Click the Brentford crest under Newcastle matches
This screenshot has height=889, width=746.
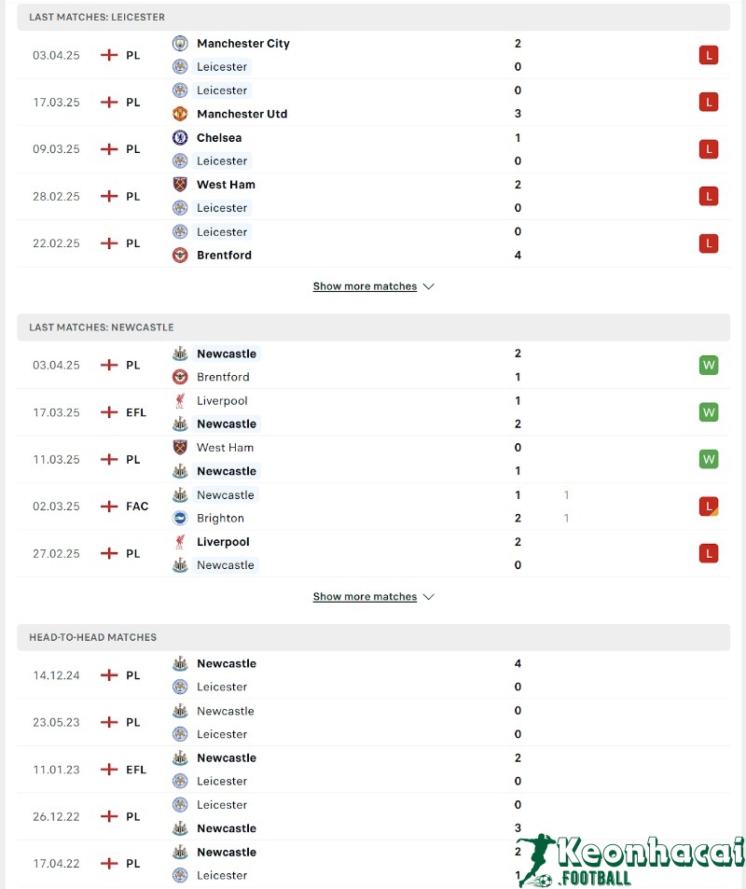[180, 377]
